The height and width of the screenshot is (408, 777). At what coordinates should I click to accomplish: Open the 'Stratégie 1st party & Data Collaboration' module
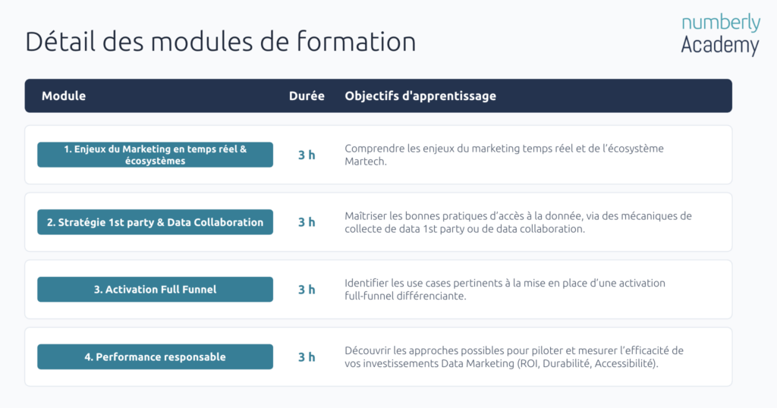click(155, 222)
